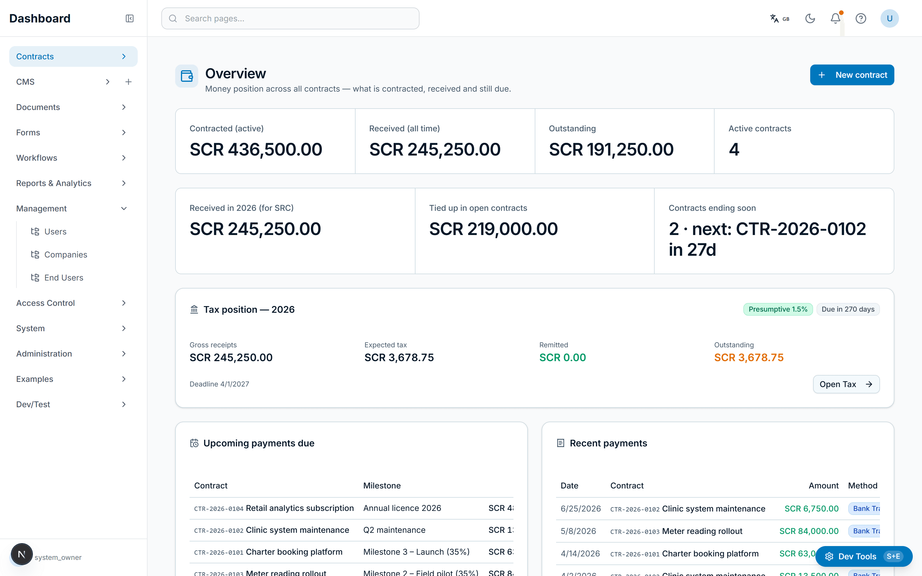
Task: Focus the Search pages field
Action: point(290,18)
